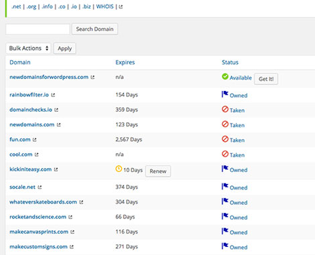Open external link icon beside whateverskateboards.com

click(x=81, y=202)
